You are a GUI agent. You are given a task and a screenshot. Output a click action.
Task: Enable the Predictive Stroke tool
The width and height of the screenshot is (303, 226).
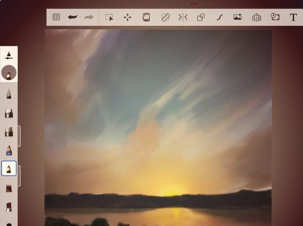pyautogui.click(x=219, y=18)
